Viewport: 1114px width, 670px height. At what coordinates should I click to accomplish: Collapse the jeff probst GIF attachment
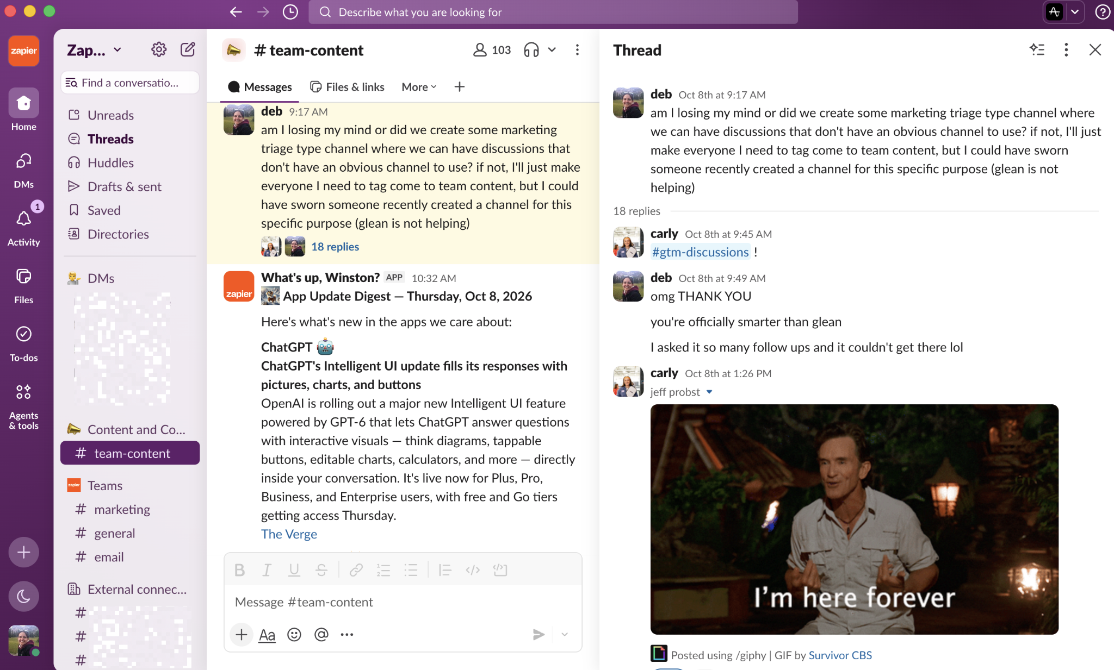[709, 392]
